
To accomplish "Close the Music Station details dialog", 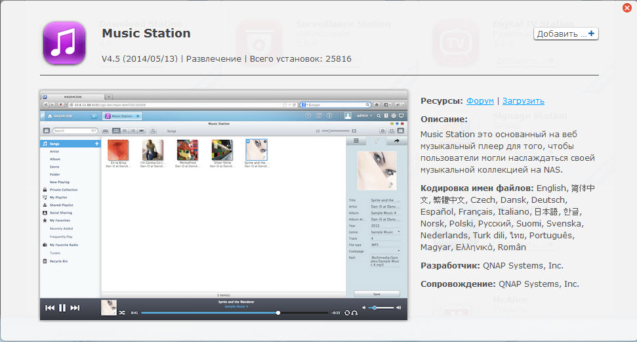I will [627, 8].
